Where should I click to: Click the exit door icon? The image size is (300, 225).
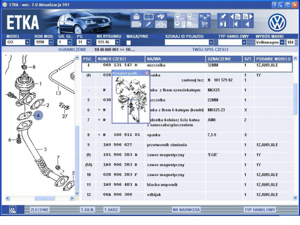click(223, 25)
